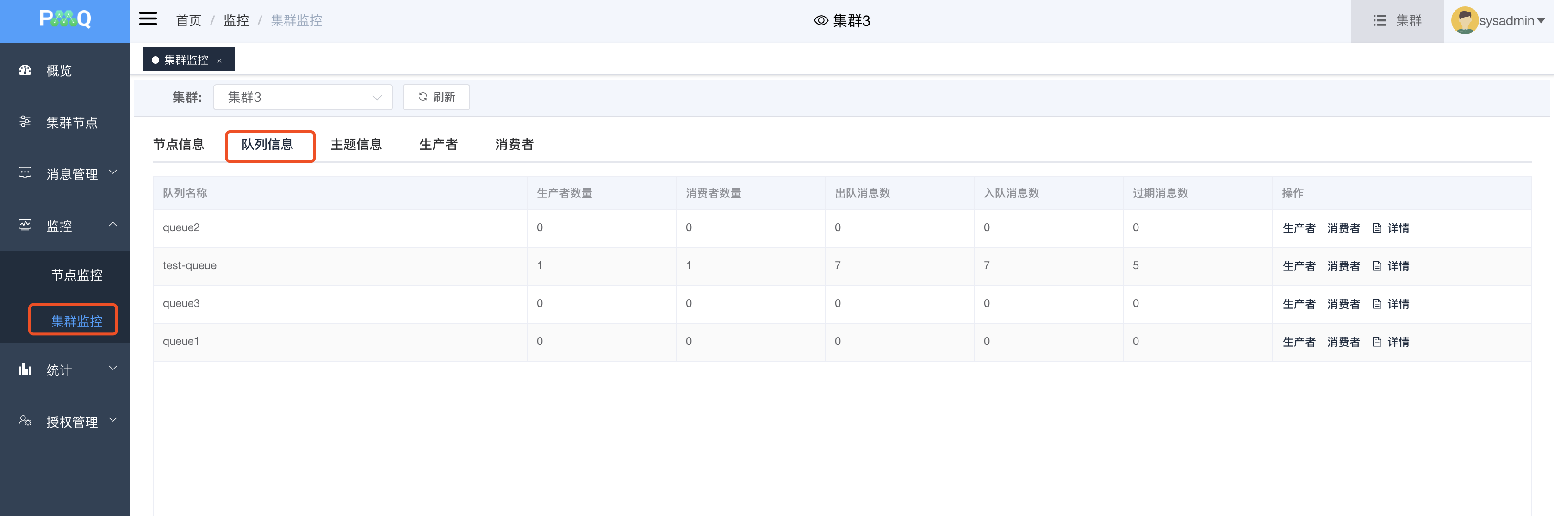Click the sysadmin user avatar
Image resolution: width=1554 pixels, height=516 pixels.
[1464, 20]
